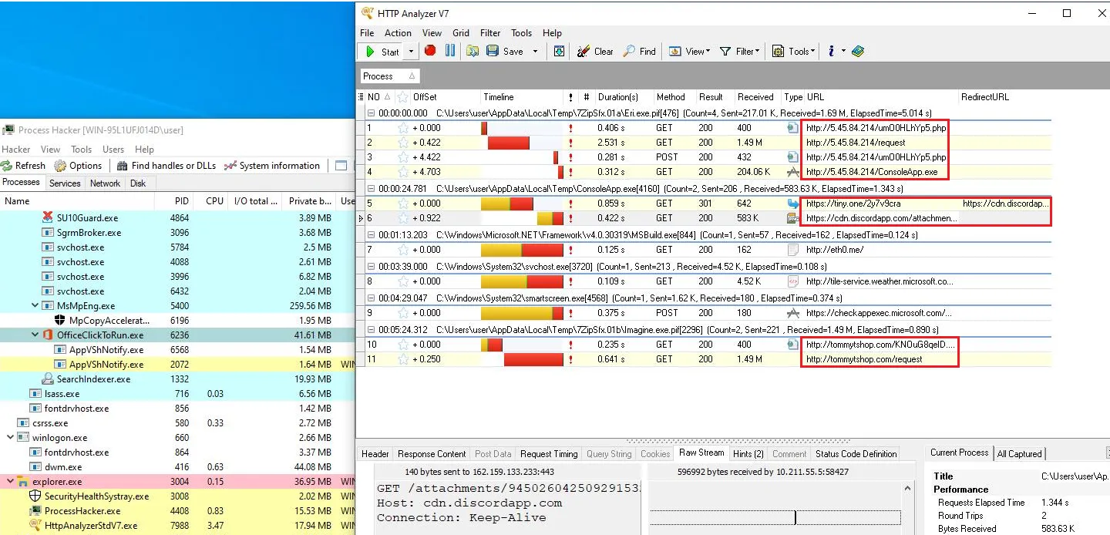The height and width of the screenshot is (535, 1110).
Task: Toggle the star on request row 9
Action: point(402,313)
